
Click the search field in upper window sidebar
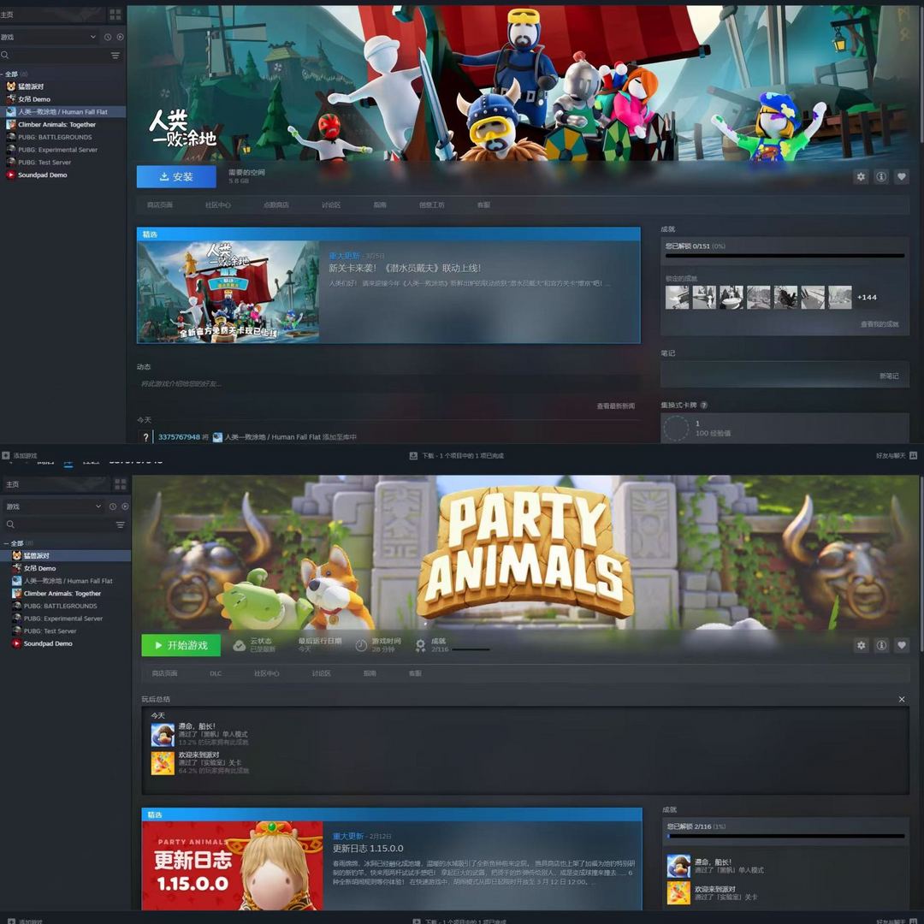click(x=56, y=56)
